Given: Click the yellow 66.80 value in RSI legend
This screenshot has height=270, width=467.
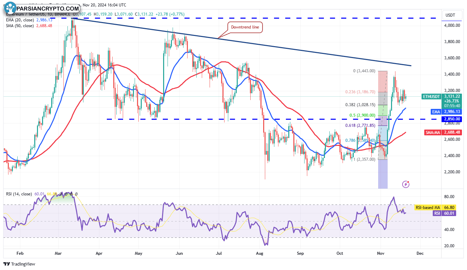Looking at the screenshot, I should click(52, 194).
